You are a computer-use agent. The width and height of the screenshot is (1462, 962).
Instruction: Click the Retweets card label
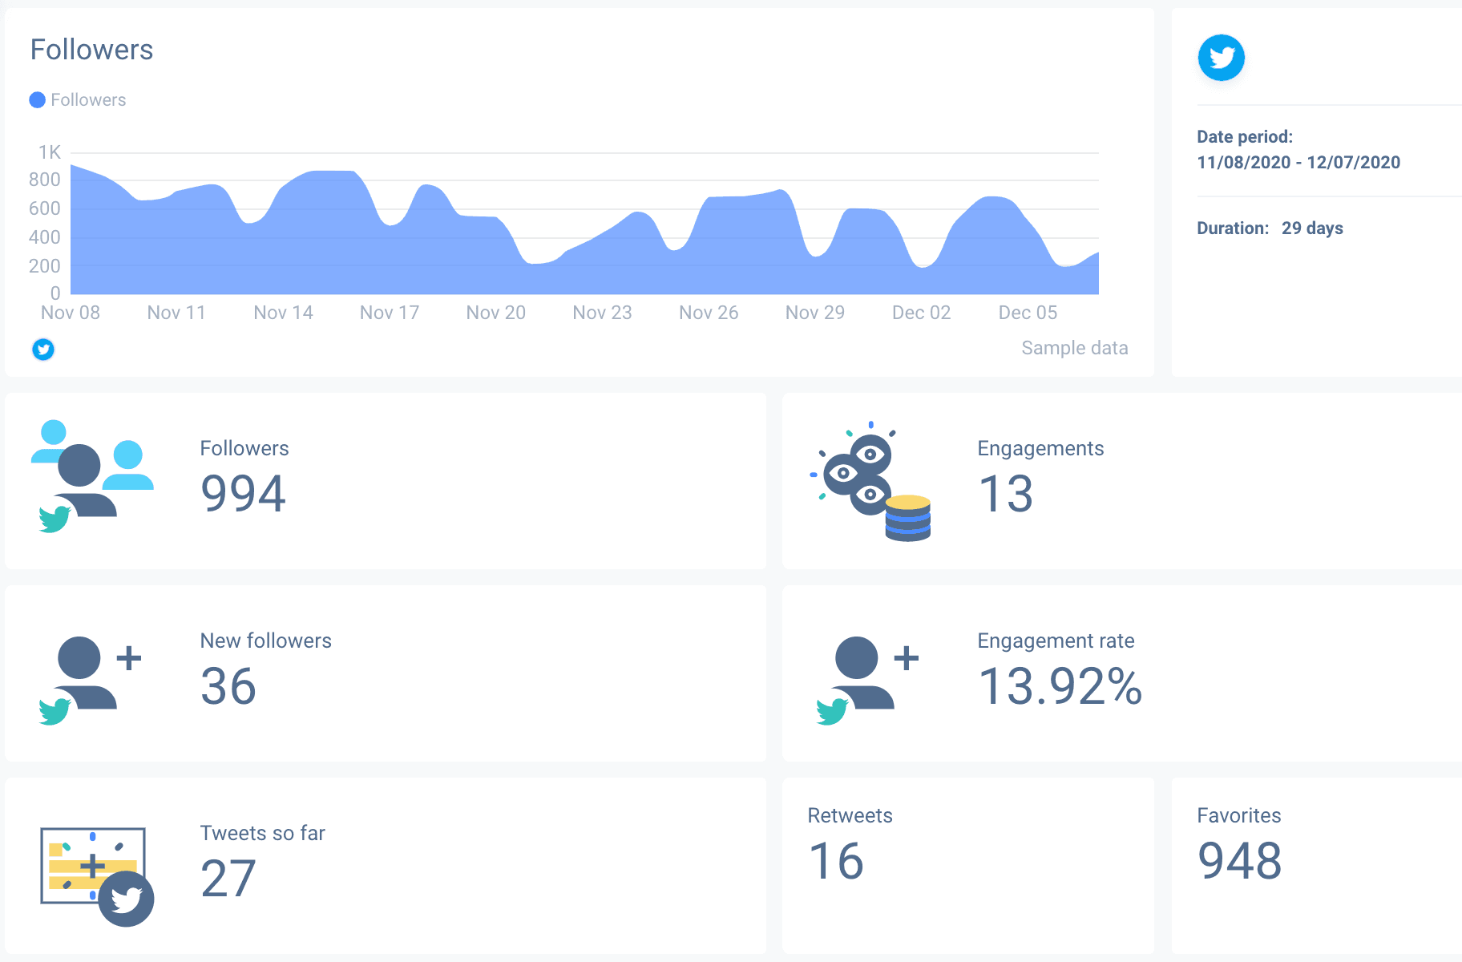pos(850,815)
